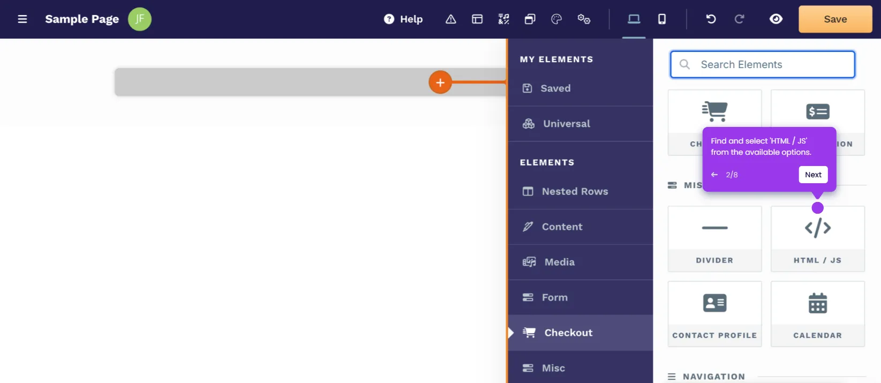Viewport: 881px width, 383px height.
Task: Click the MY ELEMENTS heading
Action: point(556,59)
